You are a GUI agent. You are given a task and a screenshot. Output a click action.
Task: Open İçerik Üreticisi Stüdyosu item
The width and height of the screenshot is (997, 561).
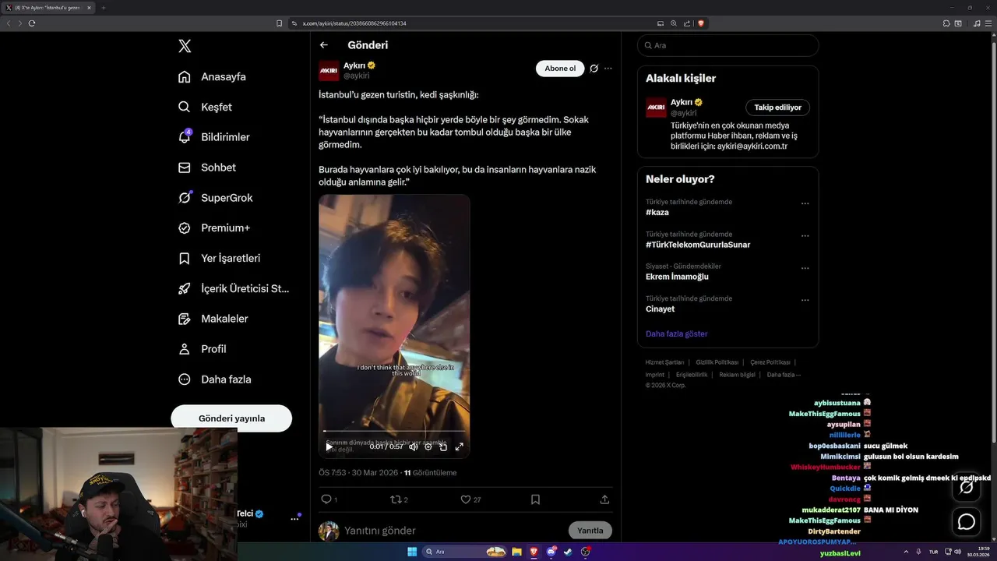(234, 288)
